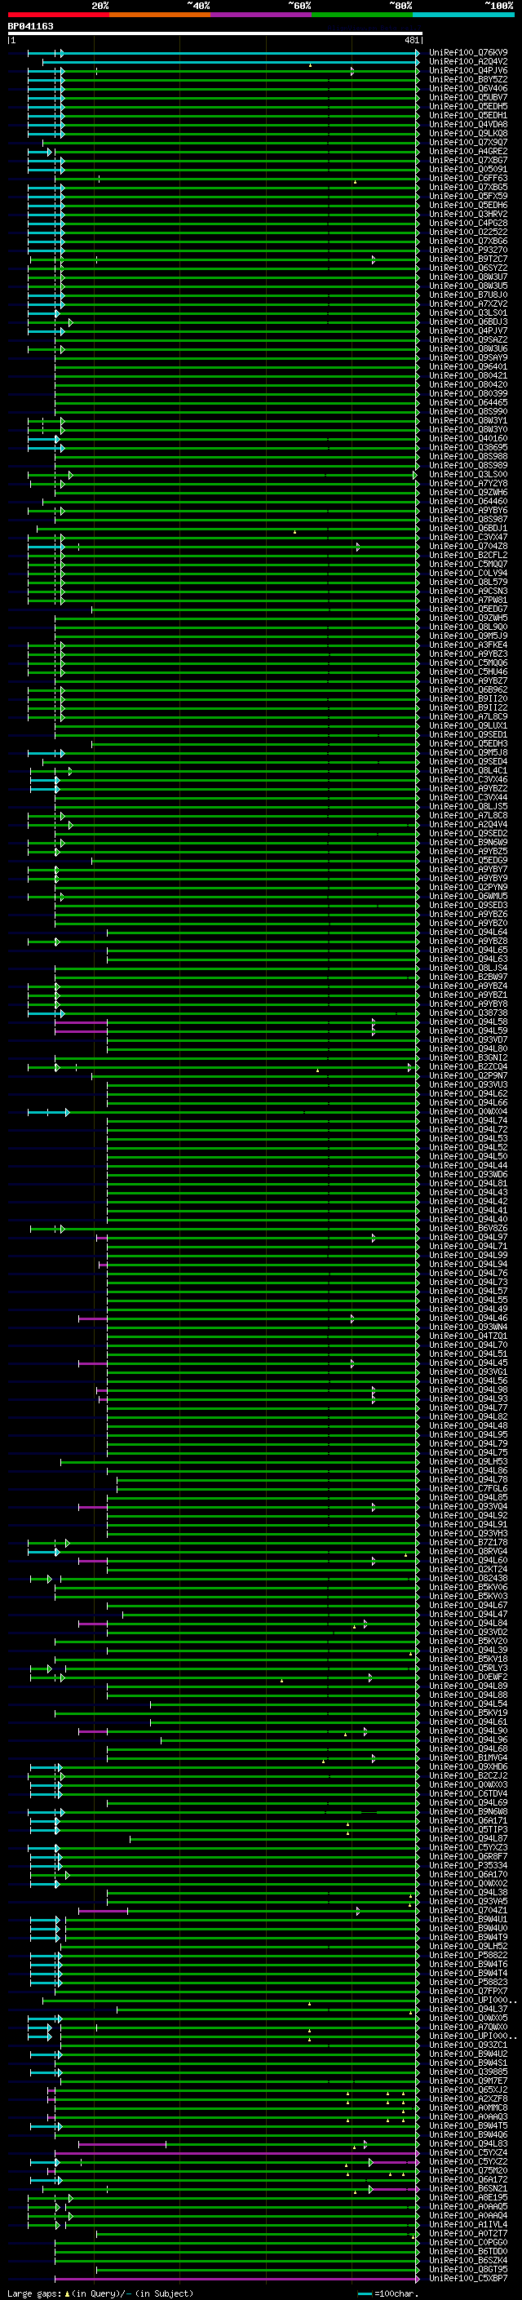This screenshot has width=522, height=2300.
Task: Select UniRef100_A4GRE2 hit name
Action: (468, 152)
